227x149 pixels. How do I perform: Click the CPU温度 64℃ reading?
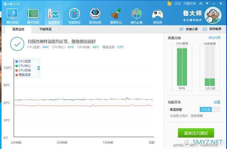click(x=38, y=47)
